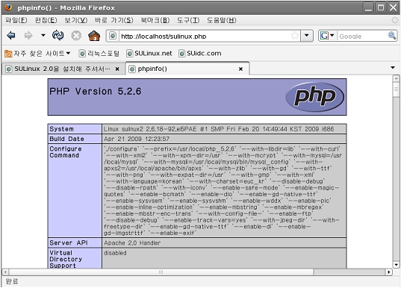The height and width of the screenshot is (288, 401).
Task: Close the Firefox window
Action: [x=393, y=7]
